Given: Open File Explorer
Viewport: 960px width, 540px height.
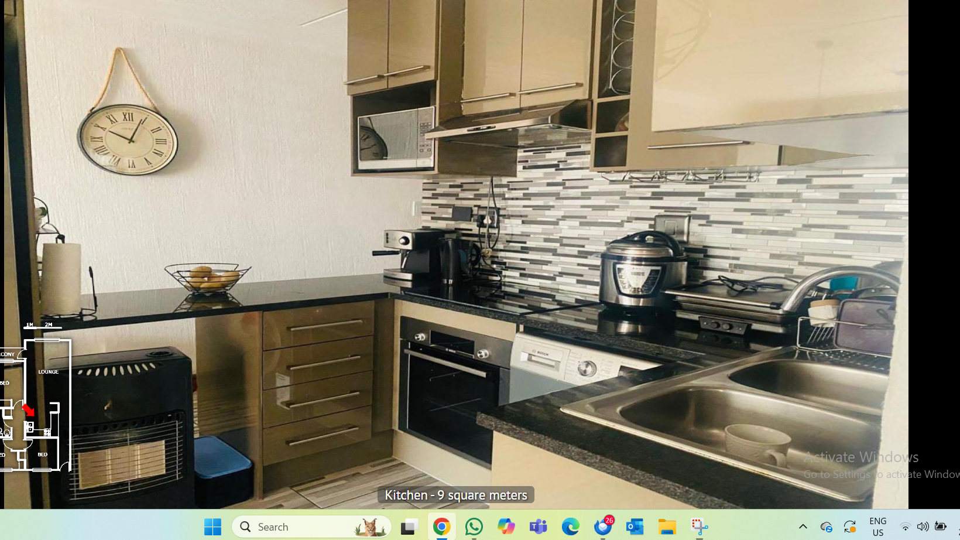Looking at the screenshot, I should [667, 527].
